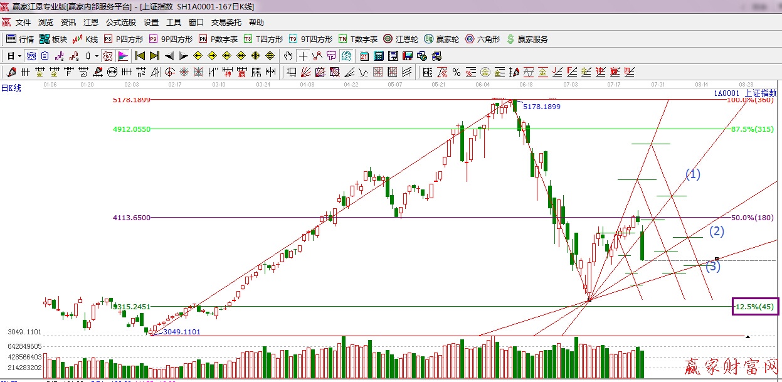Open the 江恩 menu
Screen dimensions: 782x382
[x=91, y=23]
